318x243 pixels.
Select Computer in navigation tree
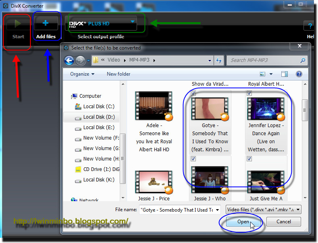click(90, 96)
